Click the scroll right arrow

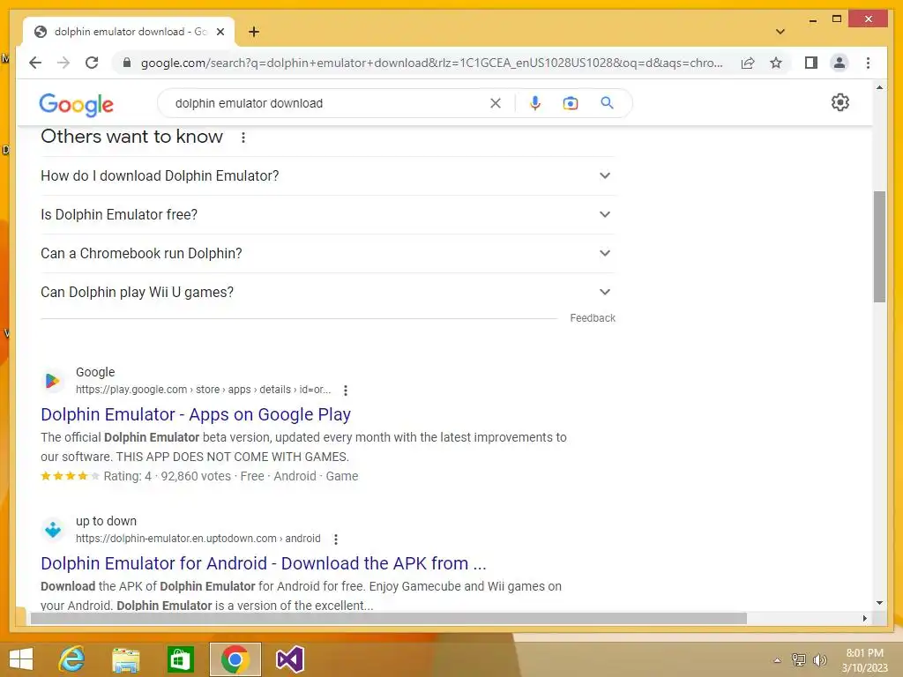click(x=864, y=618)
